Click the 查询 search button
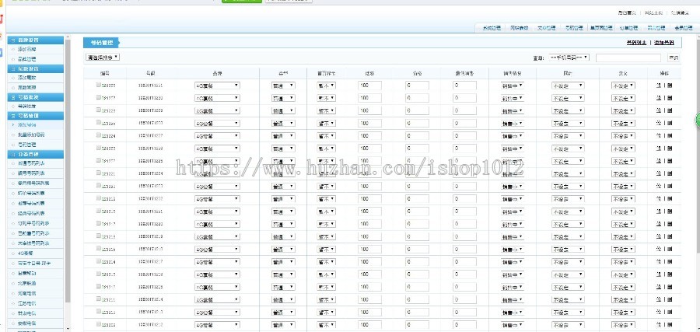This screenshot has width=700, height=332. 674,58
